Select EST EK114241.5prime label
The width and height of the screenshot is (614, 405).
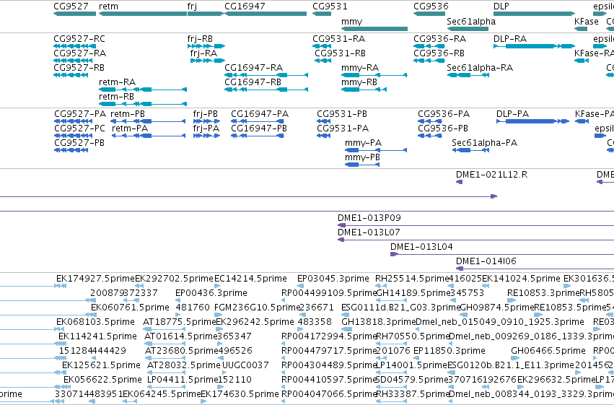(97, 337)
